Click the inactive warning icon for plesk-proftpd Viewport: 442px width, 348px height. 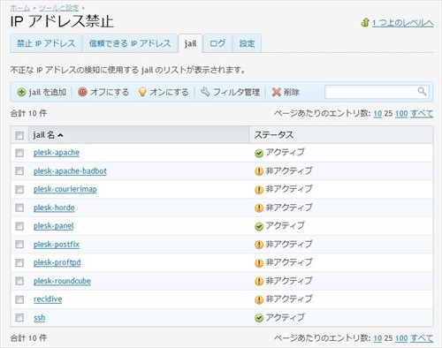point(259,263)
